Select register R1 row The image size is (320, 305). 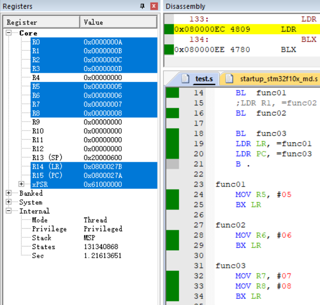tap(94, 51)
